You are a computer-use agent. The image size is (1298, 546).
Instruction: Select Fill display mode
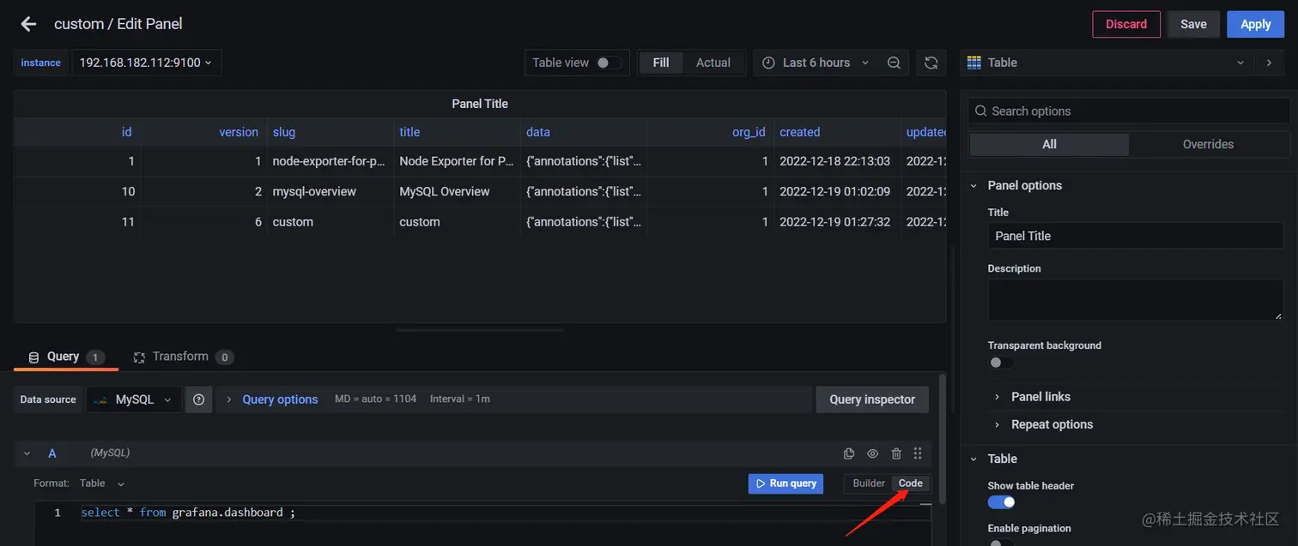tap(661, 63)
